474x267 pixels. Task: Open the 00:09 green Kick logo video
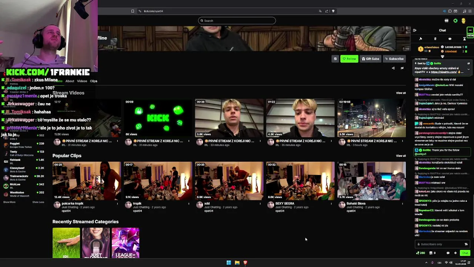[x=158, y=118]
